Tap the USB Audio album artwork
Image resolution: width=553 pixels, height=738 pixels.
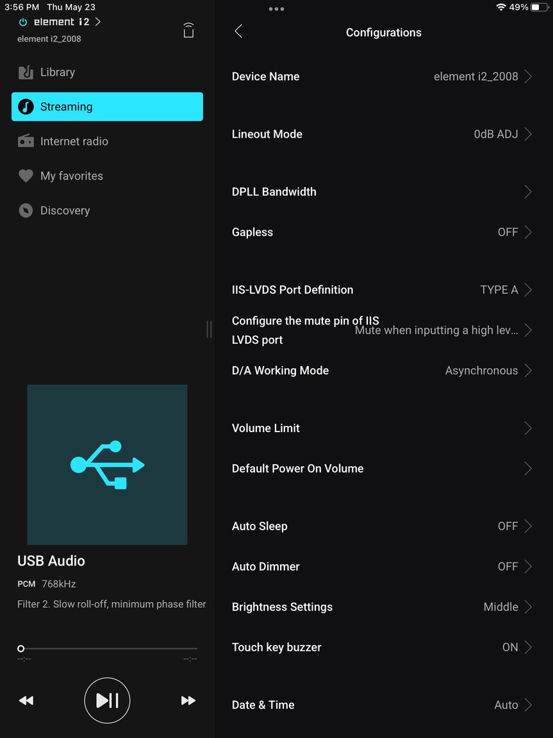pos(107,464)
